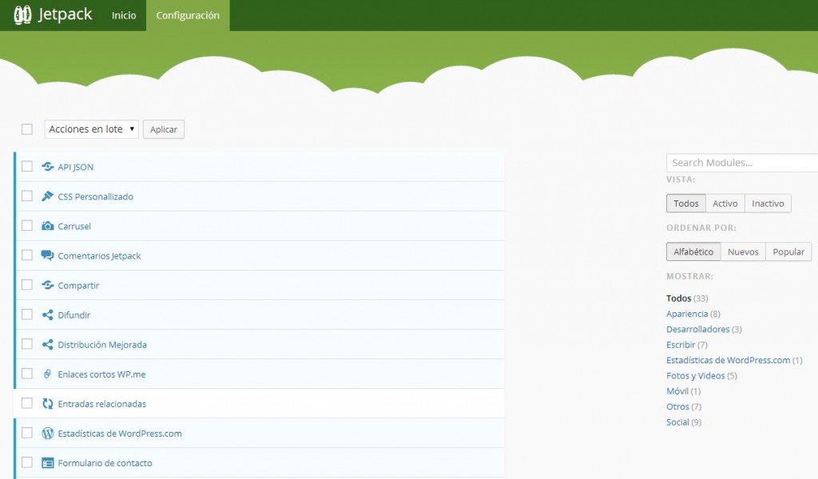
Task: Check the Estadísticas de WordPress.com checkbox
Action: click(27, 433)
